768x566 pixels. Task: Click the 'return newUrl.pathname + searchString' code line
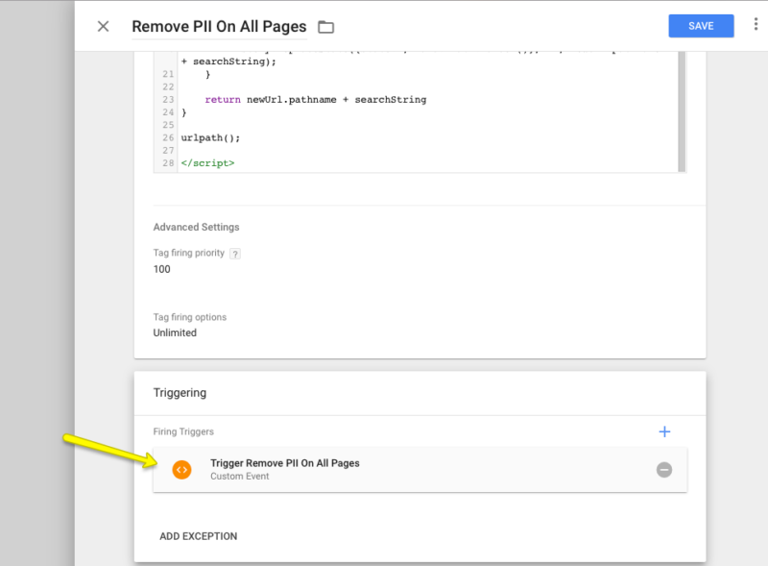[316, 100]
